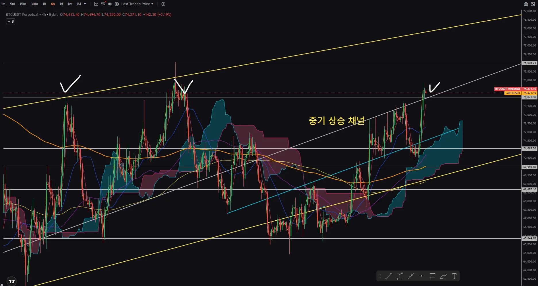Expand the more timeframes dropdown arrow
Screen dimensions: 538x286
(x=85, y=4)
